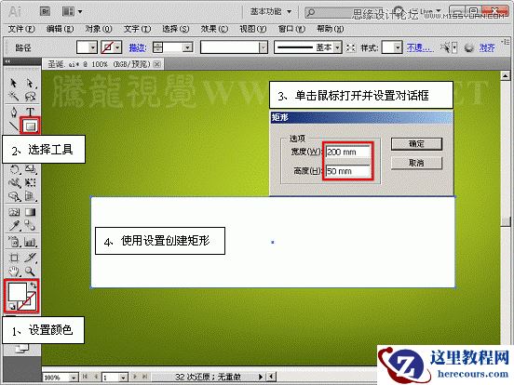This screenshot has width=514, height=385.
Task: Select the Slice tool
Action: point(30,258)
